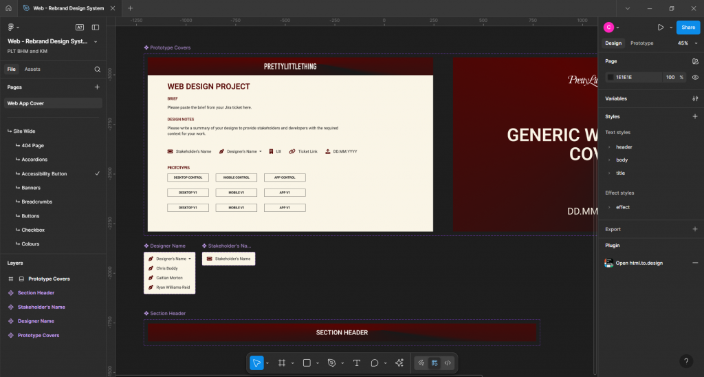The height and width of the screenshot is (377, 704).
Task: Switch to Dev Mode in the toolbar
Action: coord(448,363)
